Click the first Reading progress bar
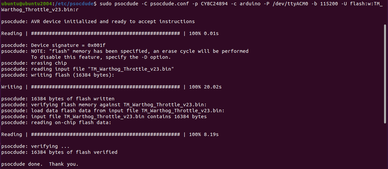Image resolution: width=388 pixels, height=169 pixels. click(105, 33)
